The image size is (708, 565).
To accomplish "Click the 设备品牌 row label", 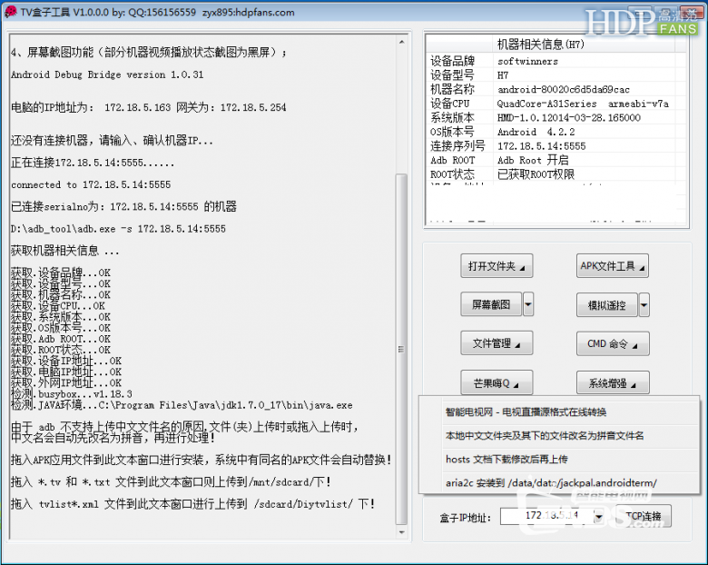I will tap(452, 61).
